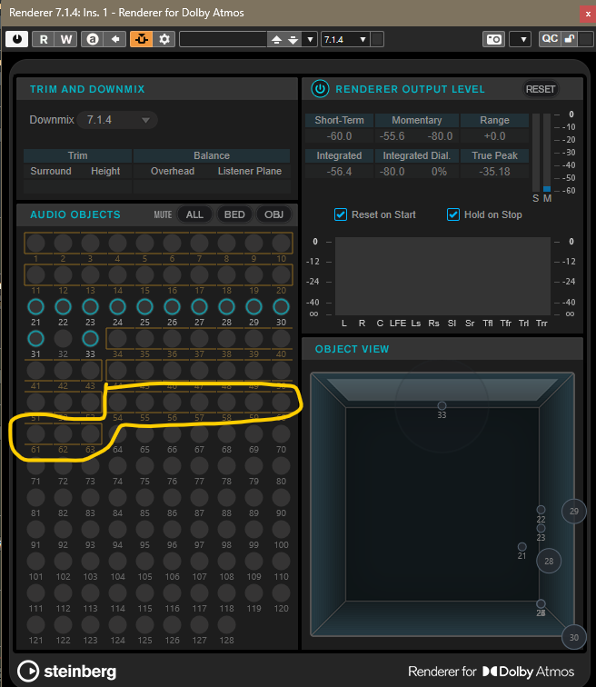Click audio object 75 circle

pyautogui.click(x=144, y=466)
